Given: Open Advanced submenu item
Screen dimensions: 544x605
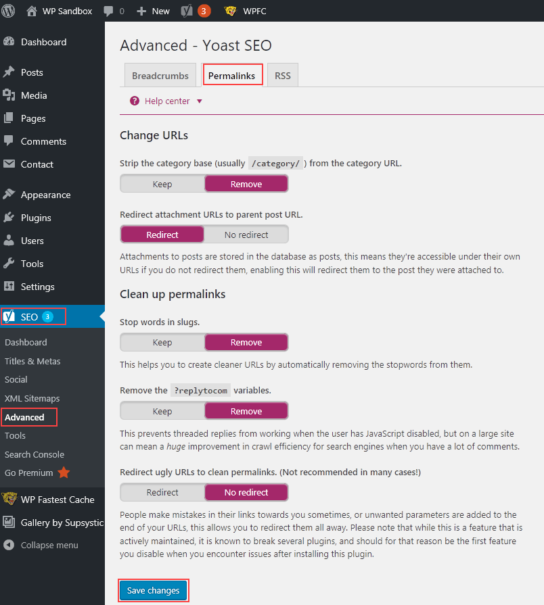Looking at the screenshot, I should (x=24, y=417).
